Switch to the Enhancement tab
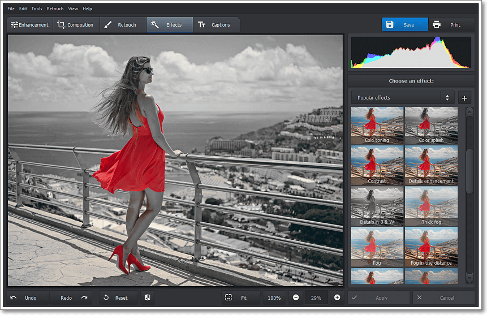This screenshot has height=315, width=487. [x=29, y=25]
